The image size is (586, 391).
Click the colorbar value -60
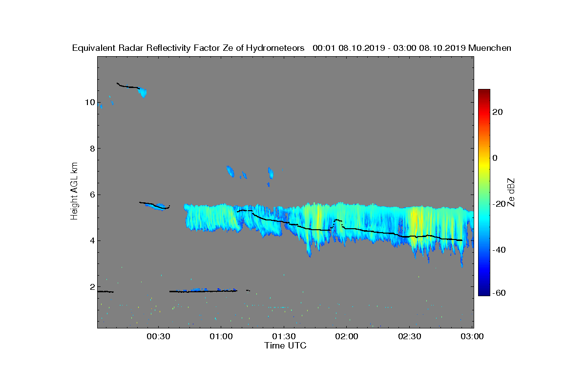[x=500, y=293]
